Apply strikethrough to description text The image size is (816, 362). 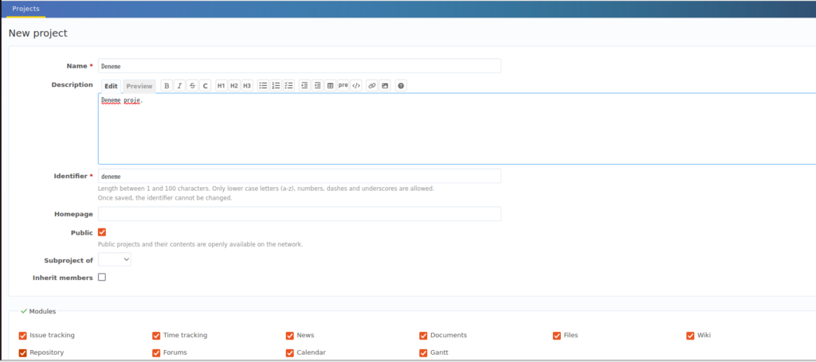[x=192, y=86]
